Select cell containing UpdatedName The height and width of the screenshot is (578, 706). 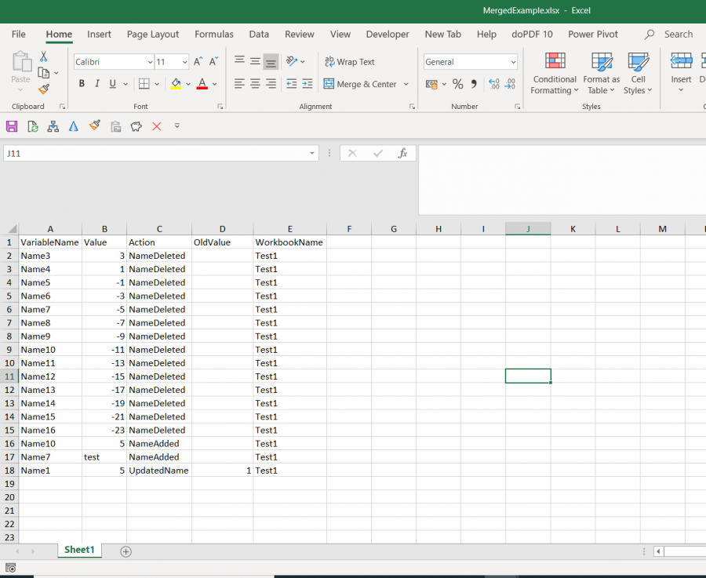[x=159, y=471]
